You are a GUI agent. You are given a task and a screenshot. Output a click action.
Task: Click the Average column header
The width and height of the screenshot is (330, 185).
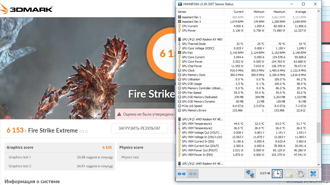coord(297,12)
